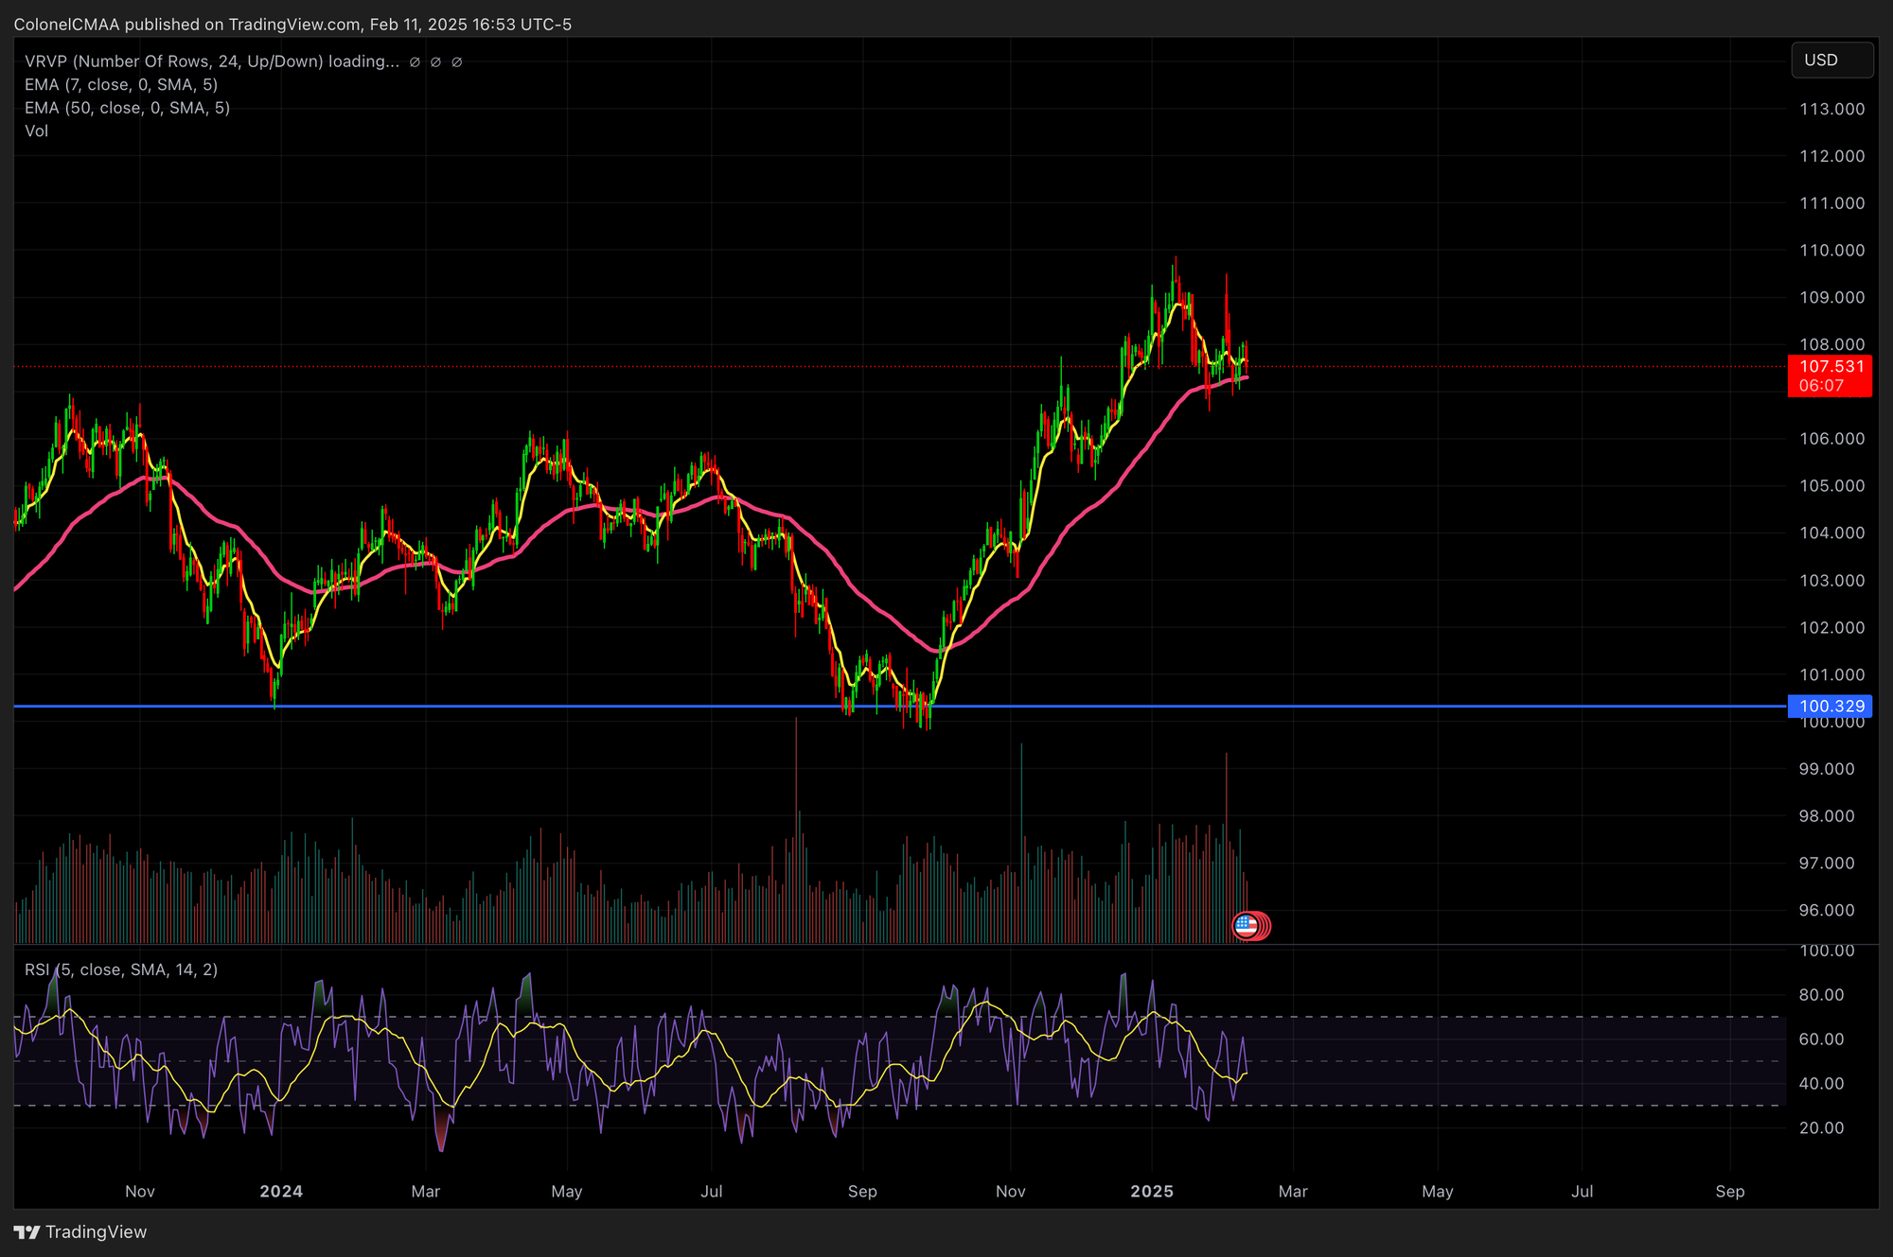1893x1257 pixels.
Task: Select the RSI indicator legend label
Action: coord(121,969)
